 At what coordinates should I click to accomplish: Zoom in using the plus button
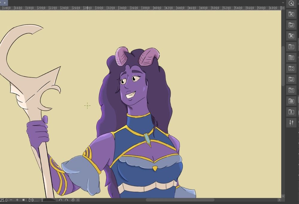(x=17, y=200)
